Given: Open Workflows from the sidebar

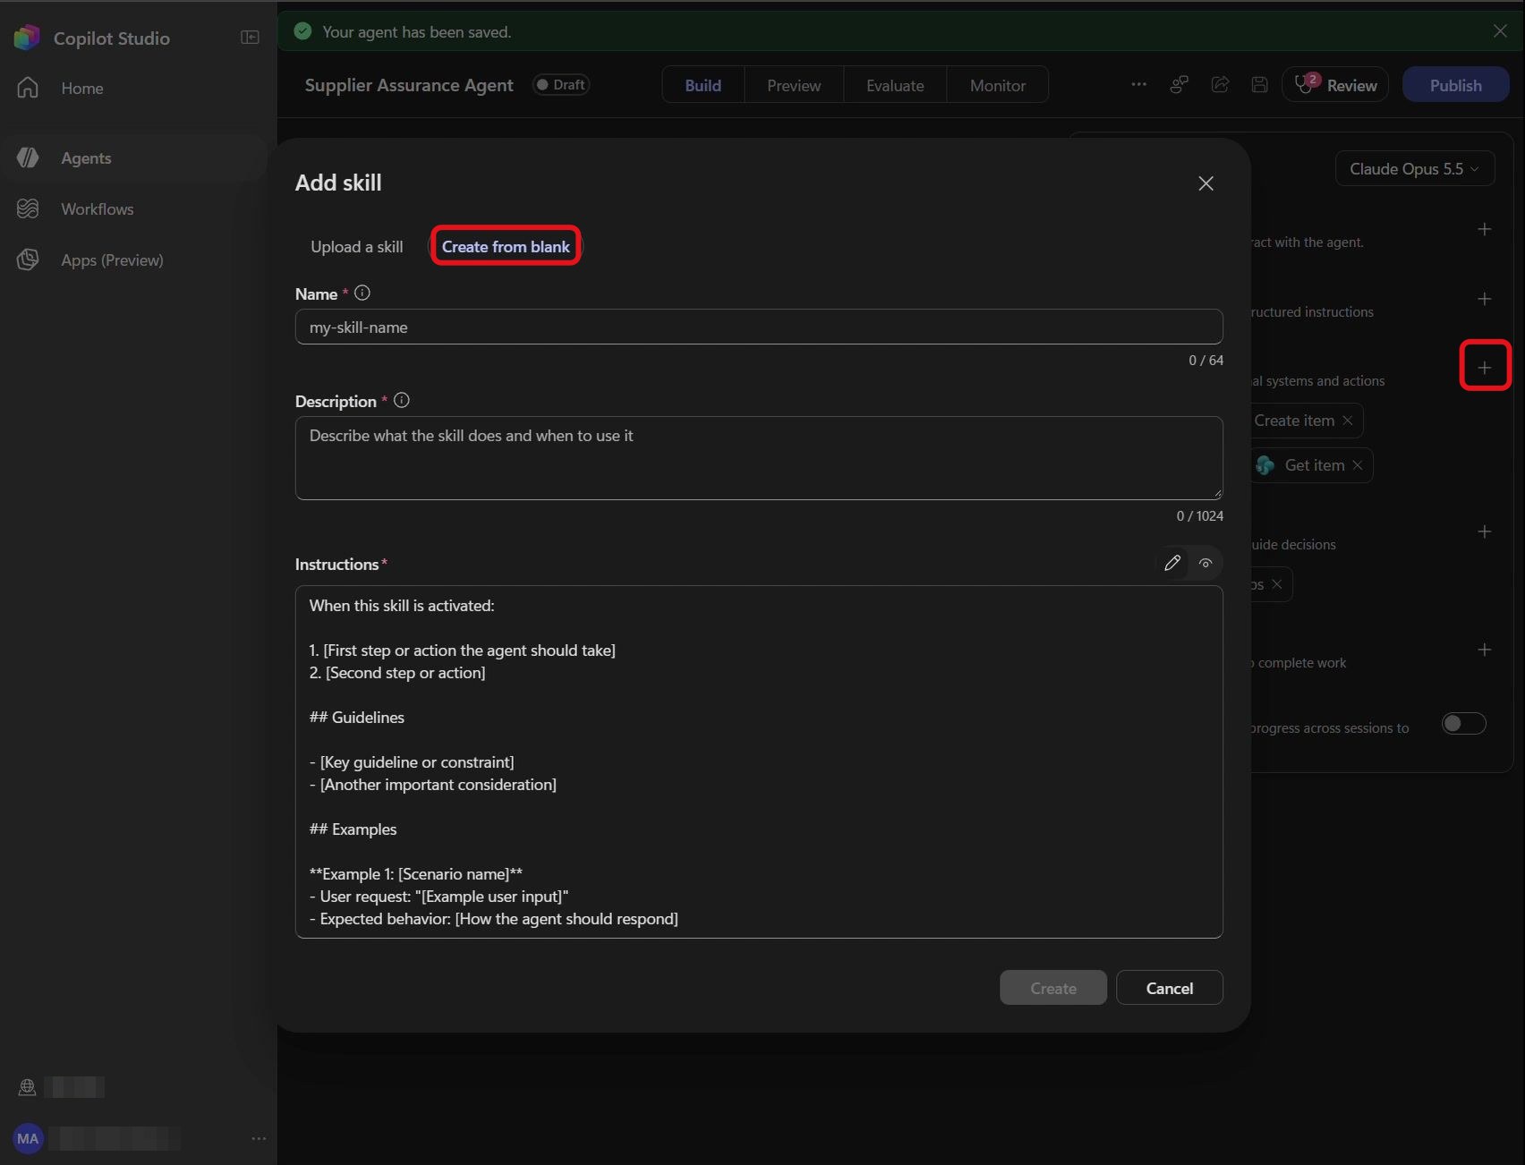Looking at the screenshot, I should 97,208.
